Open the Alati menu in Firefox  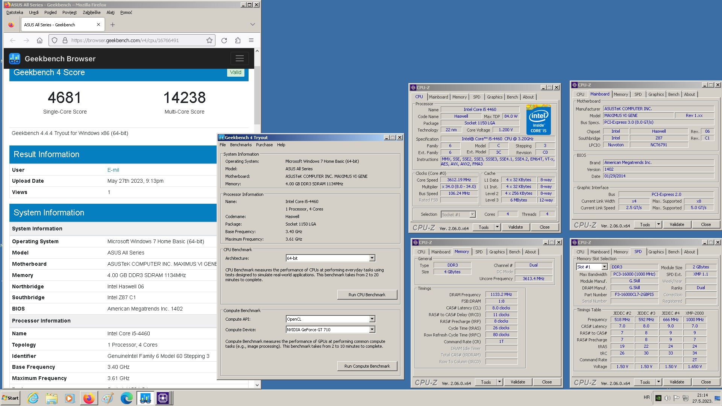(x=111, y=12)
